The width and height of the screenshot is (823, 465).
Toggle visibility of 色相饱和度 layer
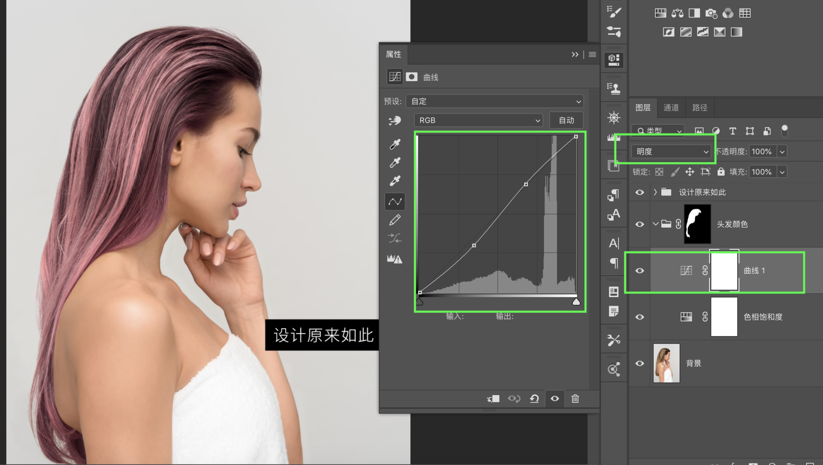pyautogui.click(x=639, y=317)
